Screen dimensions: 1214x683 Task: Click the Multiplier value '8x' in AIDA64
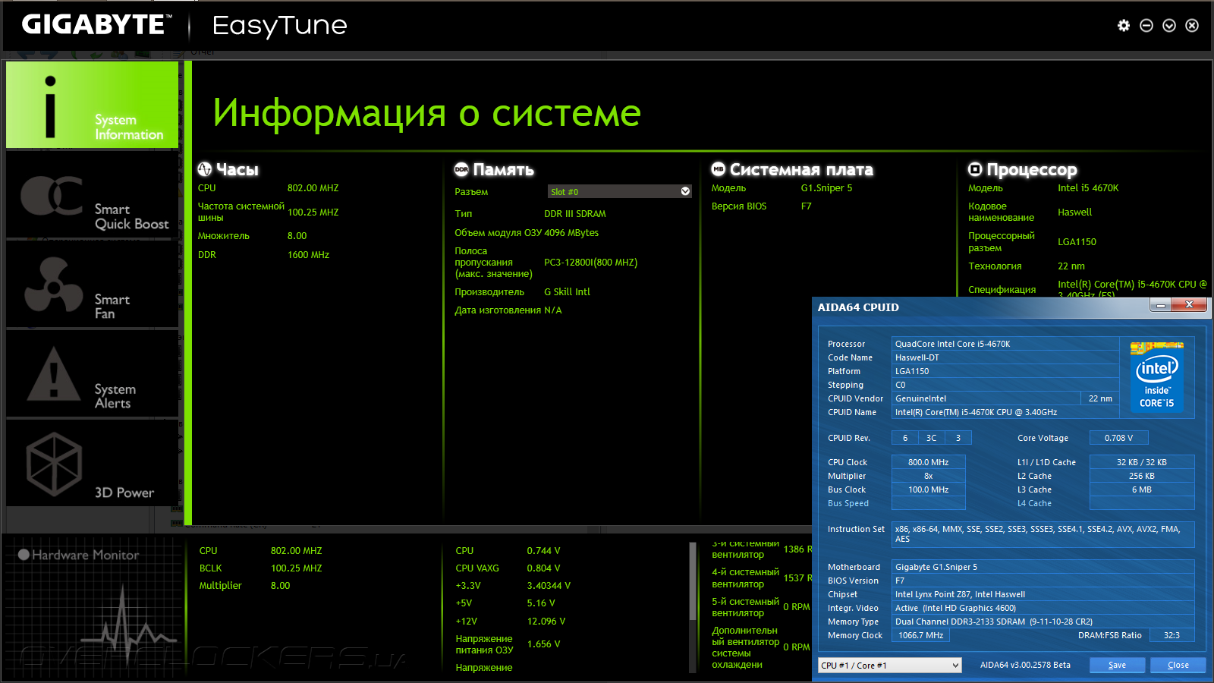click(929, 476)
